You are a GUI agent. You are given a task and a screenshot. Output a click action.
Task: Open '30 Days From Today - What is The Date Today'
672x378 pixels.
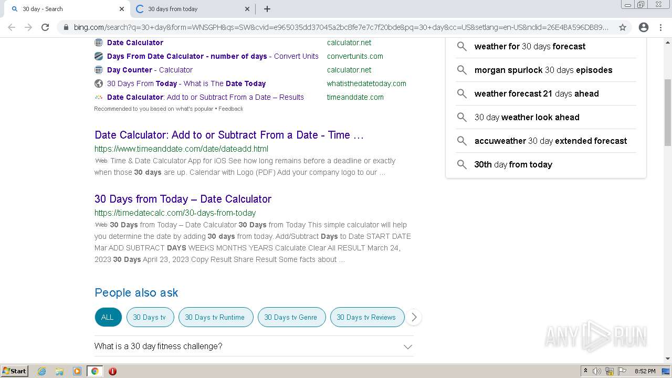coord(186,83)
